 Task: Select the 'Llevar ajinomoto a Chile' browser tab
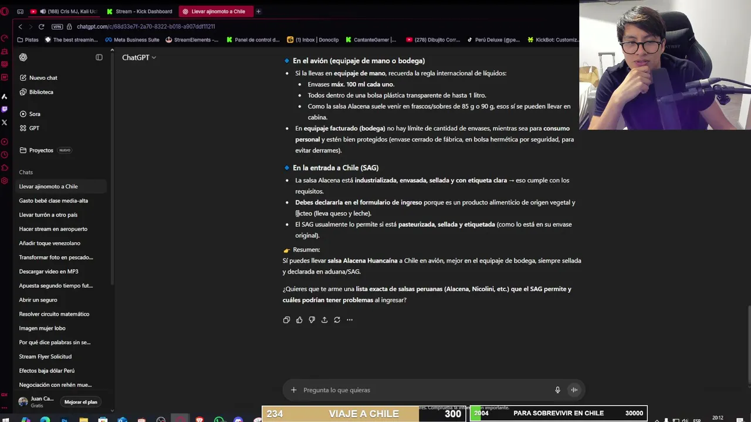[215, 11]
